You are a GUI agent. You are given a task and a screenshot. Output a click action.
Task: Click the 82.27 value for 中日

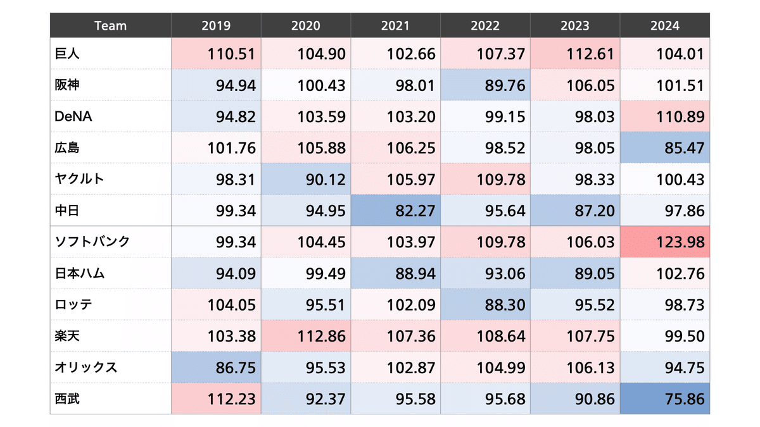[x=396, y=211]
